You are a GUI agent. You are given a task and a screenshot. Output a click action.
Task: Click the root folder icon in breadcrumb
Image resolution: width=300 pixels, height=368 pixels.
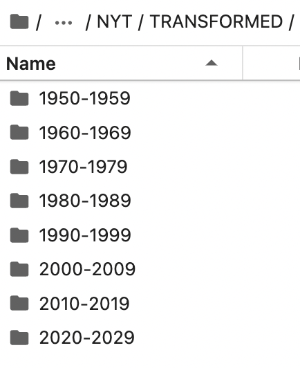[x=19, y=21]
